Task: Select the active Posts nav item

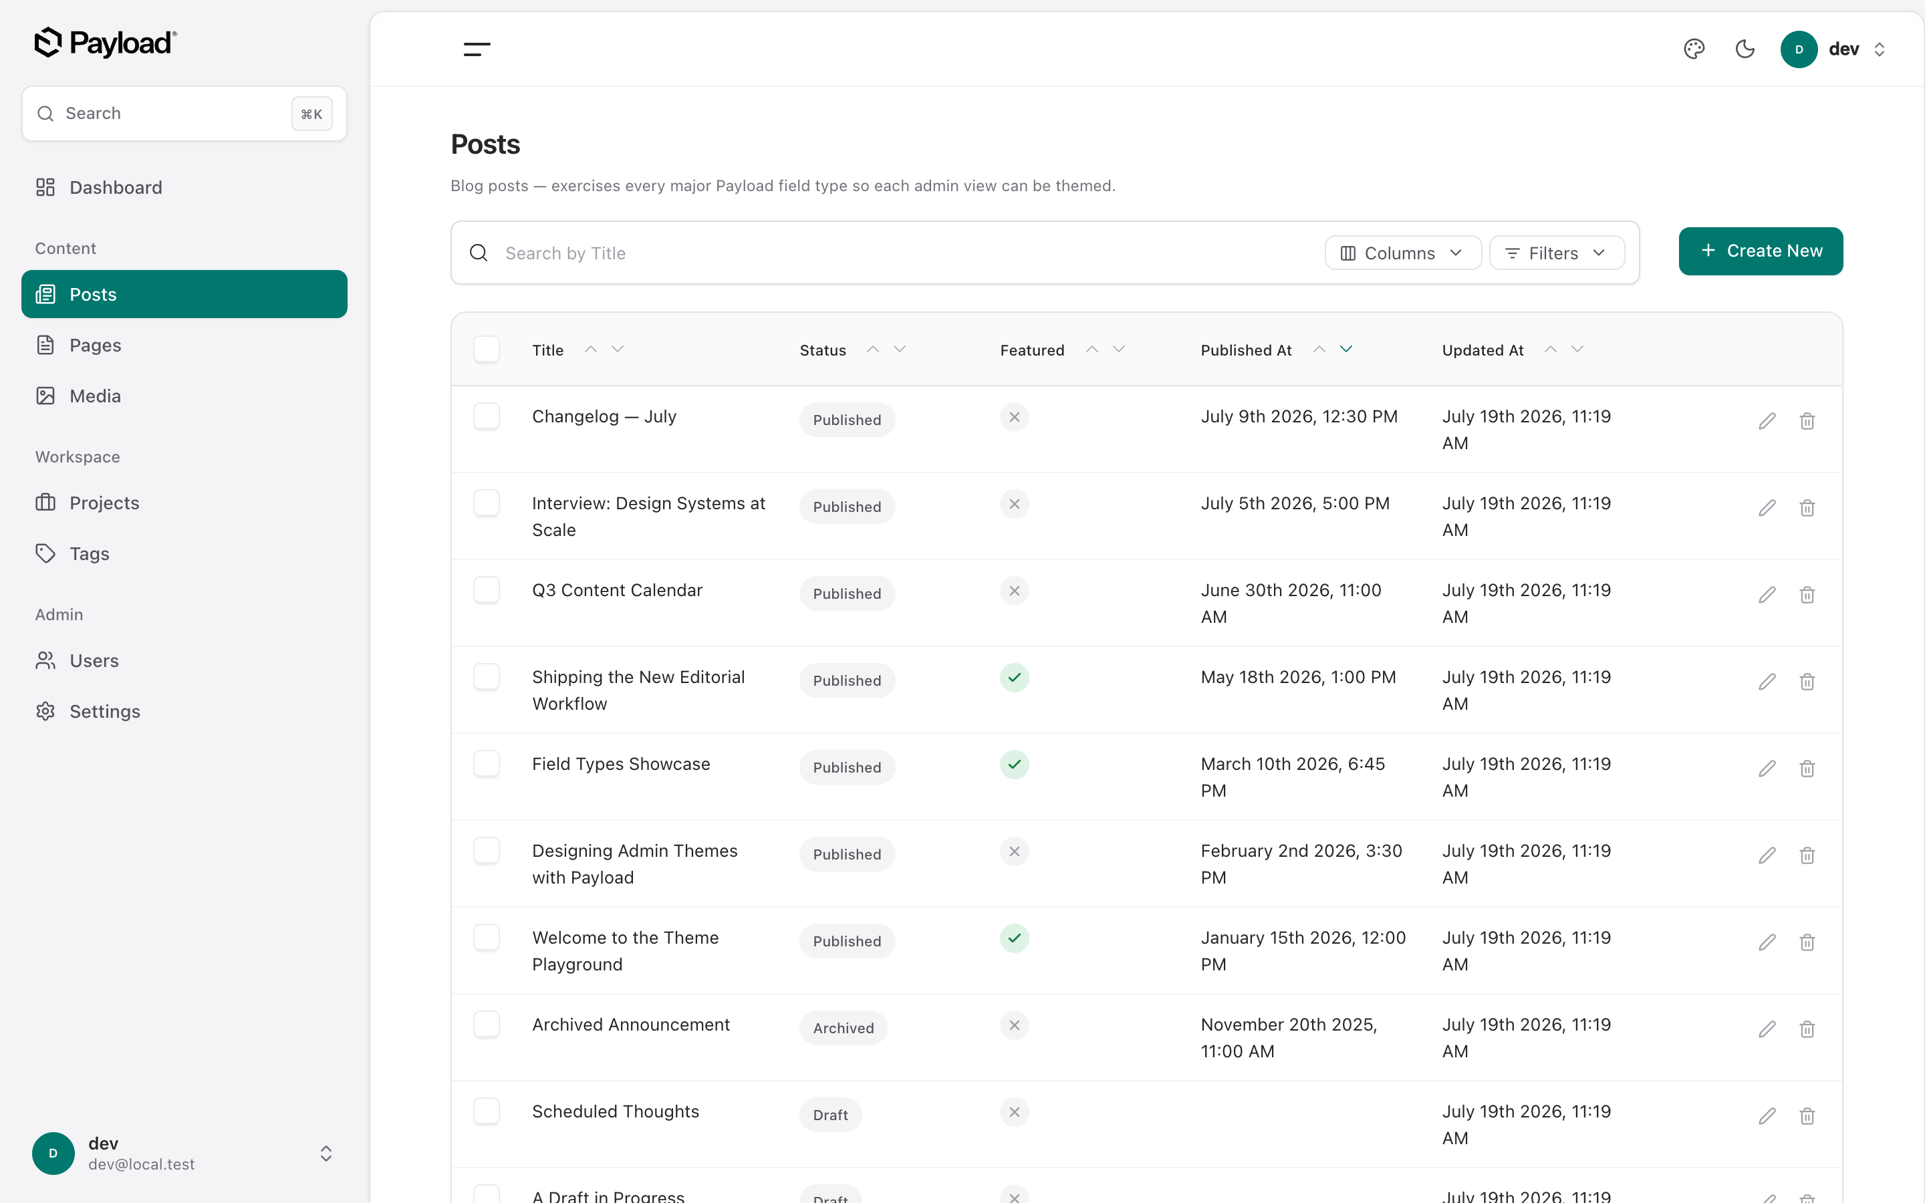Action: (184, 294)
